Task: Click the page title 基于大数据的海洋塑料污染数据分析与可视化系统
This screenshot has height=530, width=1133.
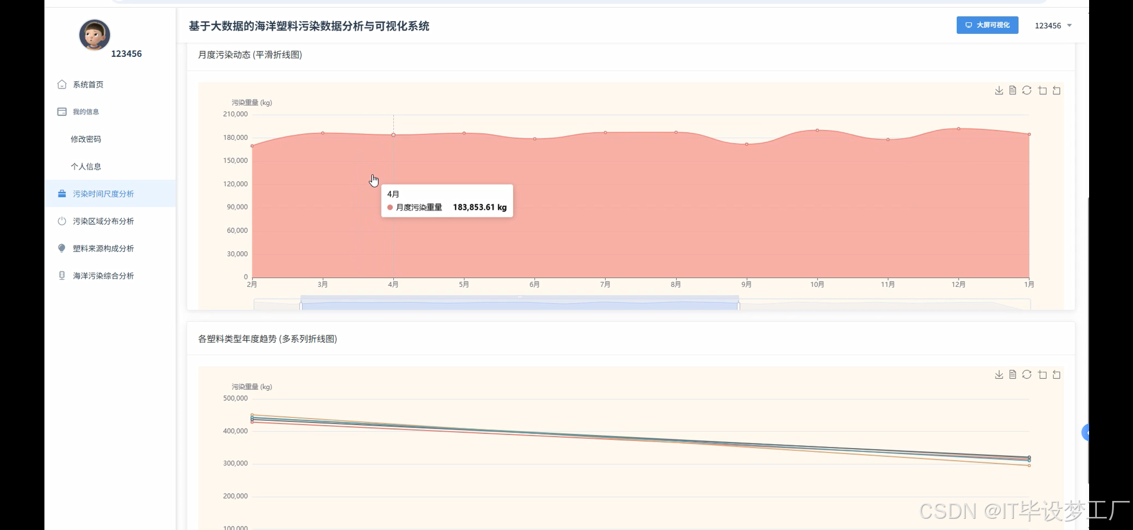Action: pyautogui.click(x=309, y=26)
